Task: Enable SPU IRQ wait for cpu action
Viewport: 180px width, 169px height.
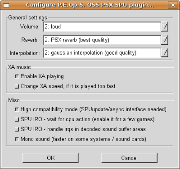Action: [x=17, y=119]
